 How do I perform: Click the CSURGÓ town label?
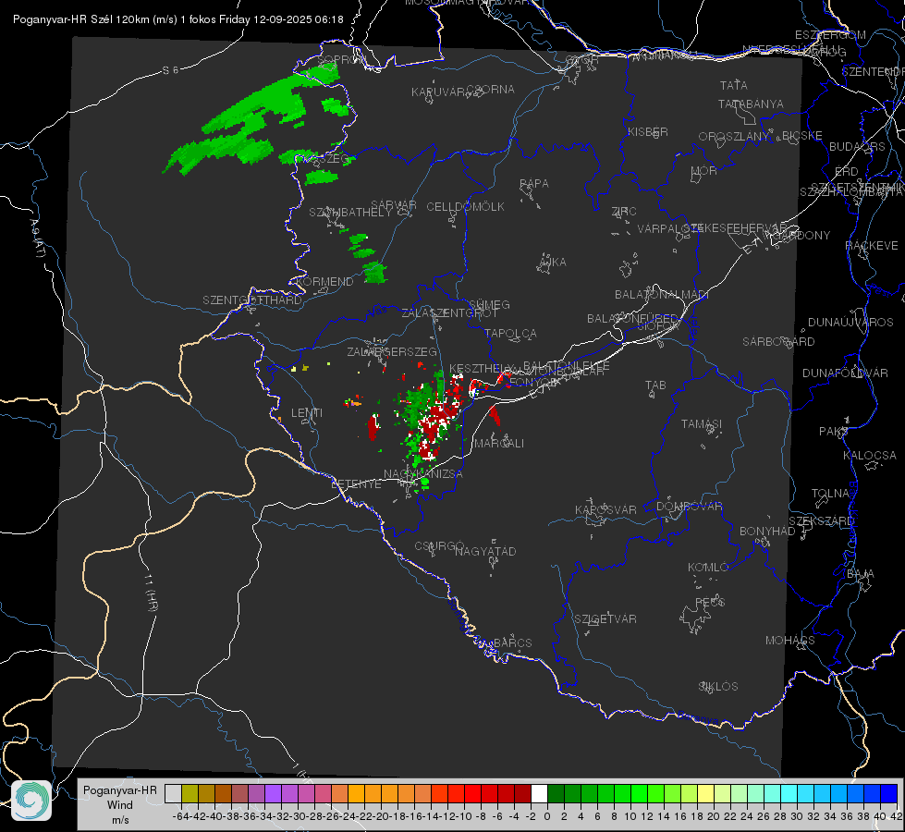pos(439,546)
